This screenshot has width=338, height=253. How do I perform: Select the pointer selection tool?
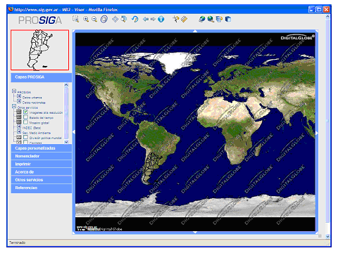(x=176, y=19)
